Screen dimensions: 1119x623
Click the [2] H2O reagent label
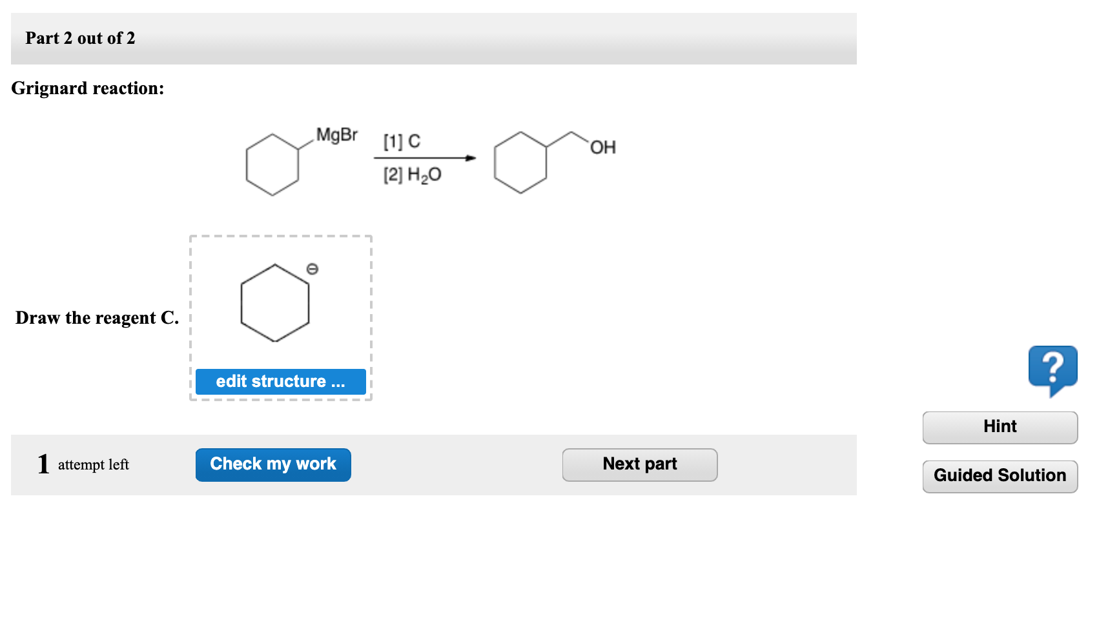click(412, 173)
